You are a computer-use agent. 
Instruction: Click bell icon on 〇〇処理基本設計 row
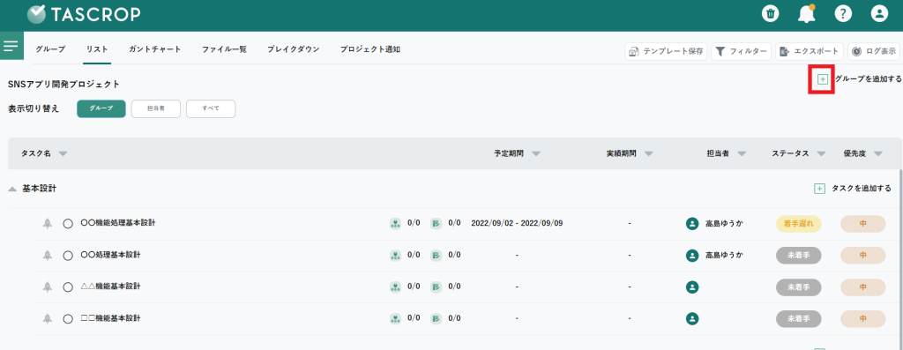(48, 255)
